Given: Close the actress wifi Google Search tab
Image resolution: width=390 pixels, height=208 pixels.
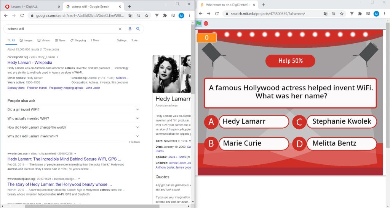Looking at the screenshot, I should click(120, 7).
